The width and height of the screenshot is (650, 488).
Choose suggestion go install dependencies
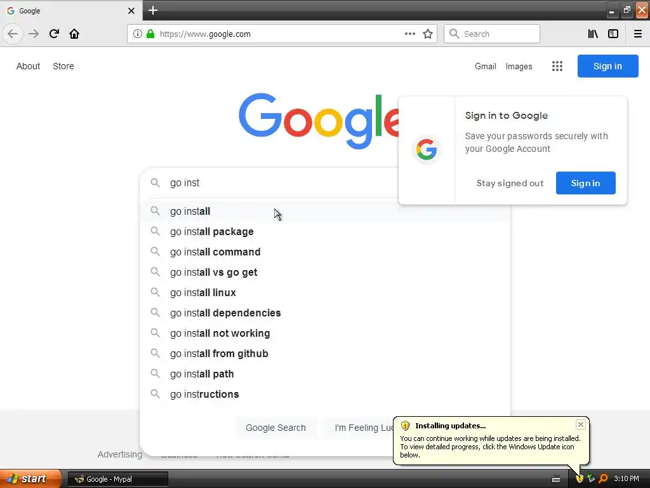coord(325,313)
